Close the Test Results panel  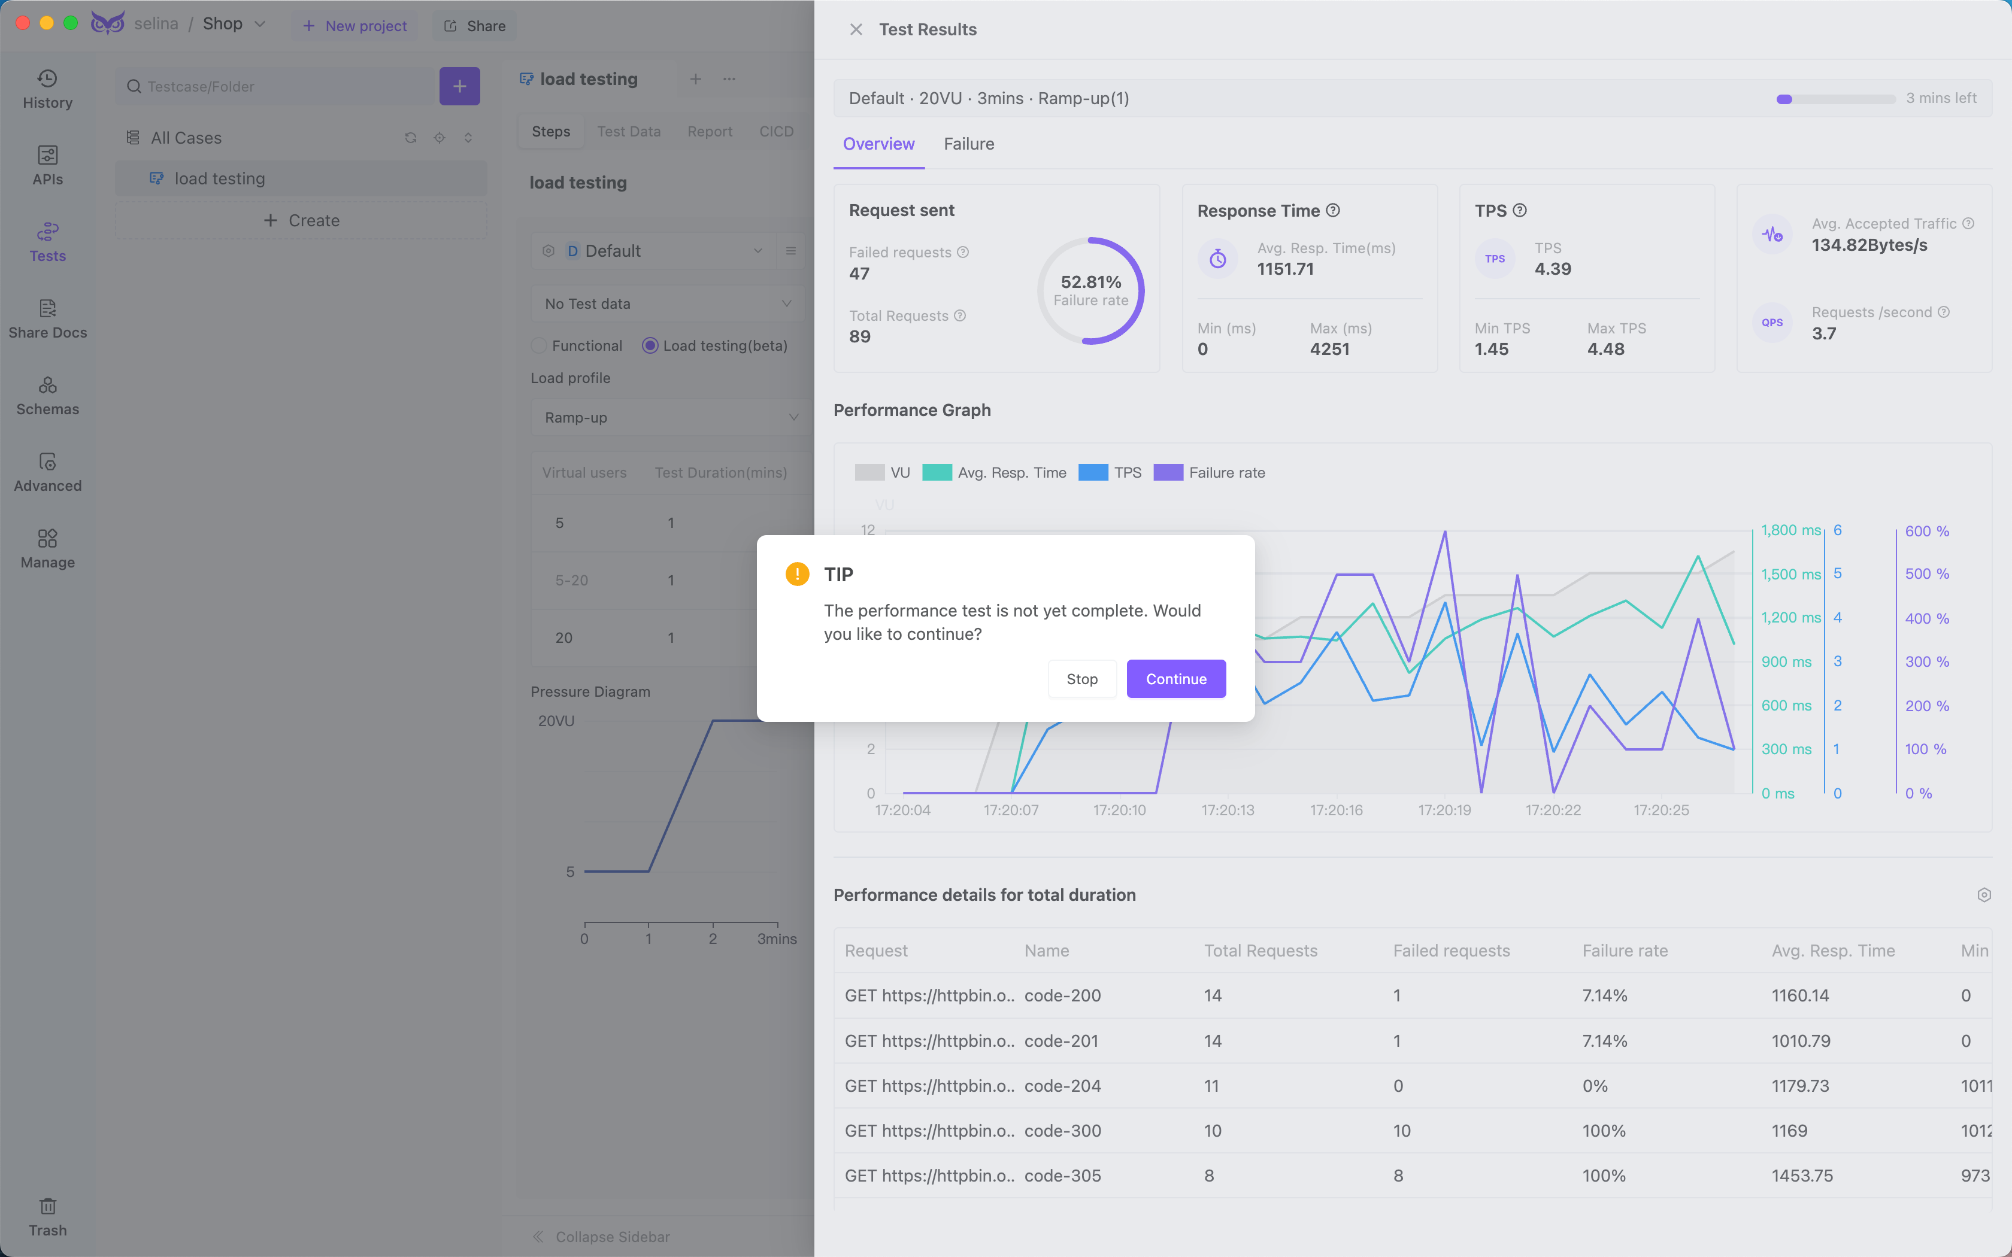point(856,29)
